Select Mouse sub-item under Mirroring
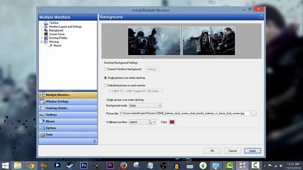Viewport: 303px width, 170px height. pos(57,45)
